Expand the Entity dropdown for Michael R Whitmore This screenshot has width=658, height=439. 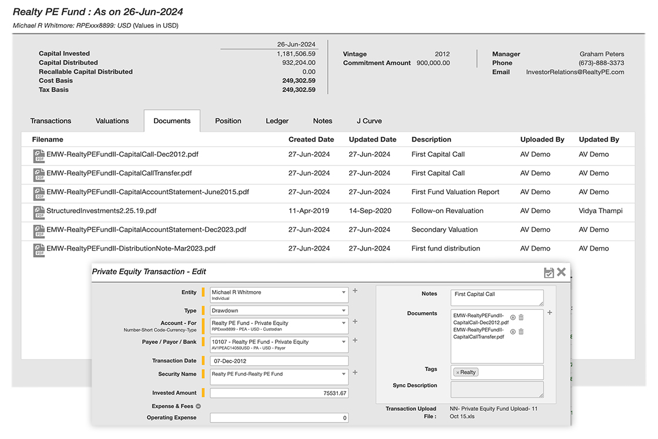click(344, 292)
